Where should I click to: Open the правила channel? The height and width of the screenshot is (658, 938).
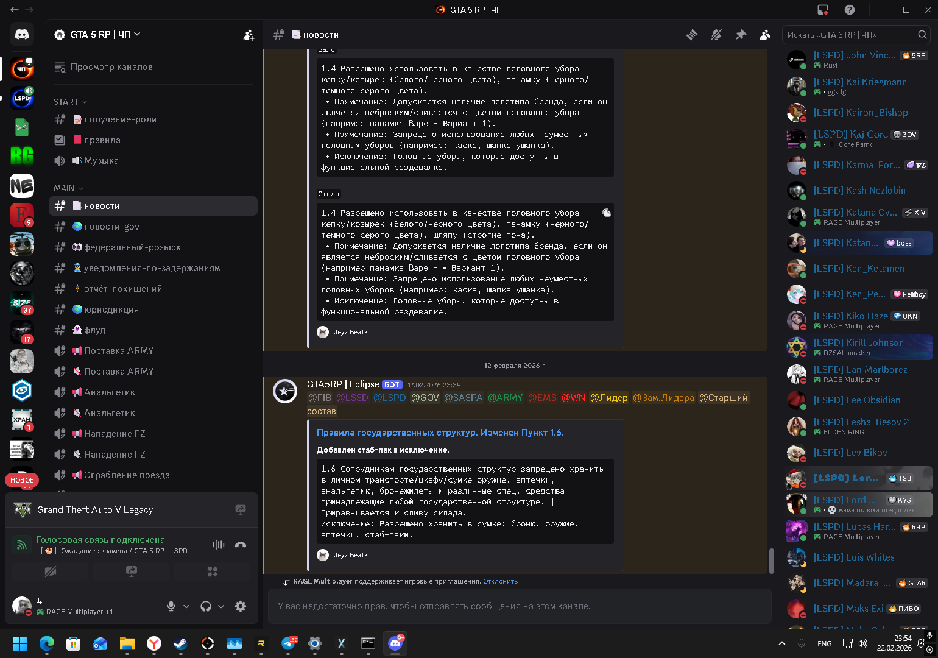(153, 140)
